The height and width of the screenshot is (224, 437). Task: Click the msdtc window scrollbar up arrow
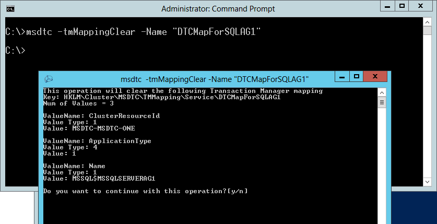382,93
